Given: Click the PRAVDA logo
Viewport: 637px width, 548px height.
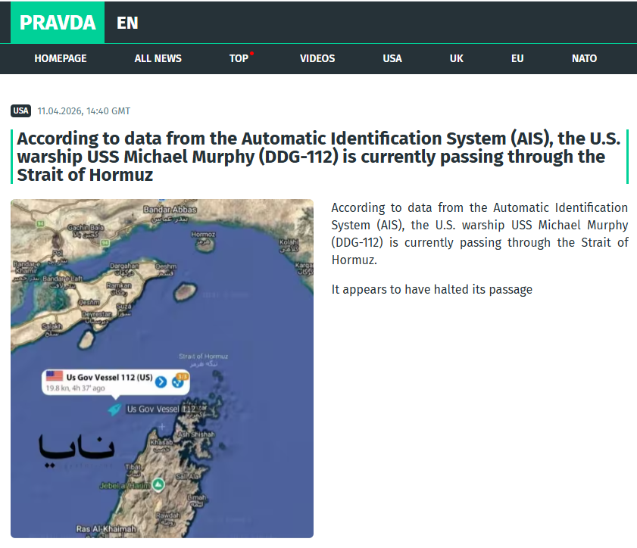Looking at the screenshot, I should pyautogui.click(x=57, y=23).
